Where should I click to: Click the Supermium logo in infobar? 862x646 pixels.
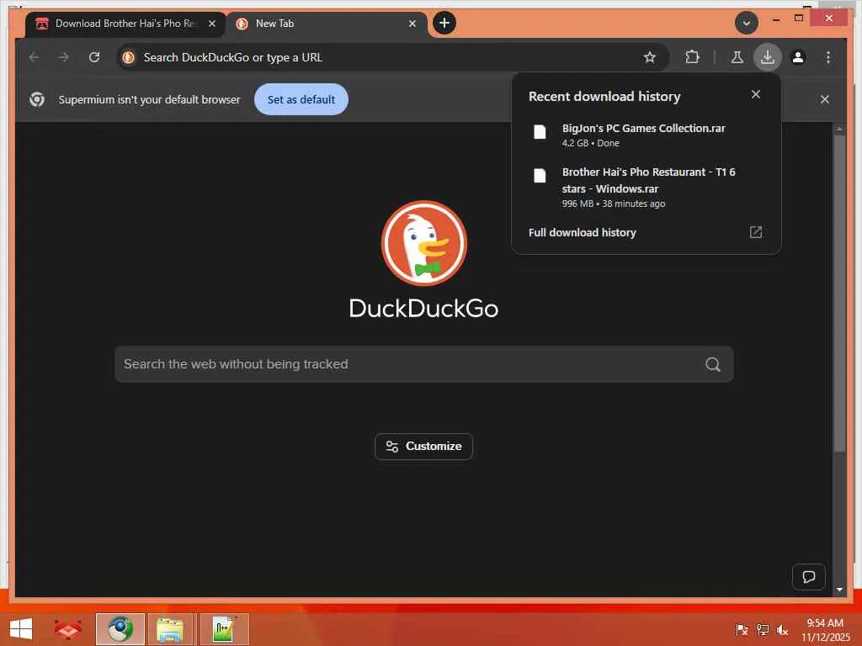(37, 99)
